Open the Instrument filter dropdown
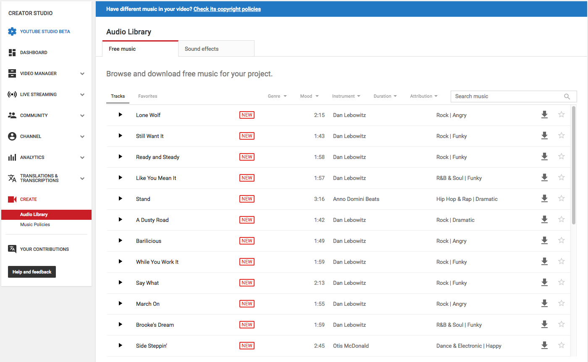This screenshot has height=362, width=588. tap(346, 96)
